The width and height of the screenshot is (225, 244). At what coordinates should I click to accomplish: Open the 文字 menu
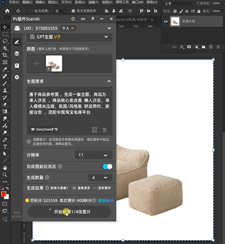[66, 2]
